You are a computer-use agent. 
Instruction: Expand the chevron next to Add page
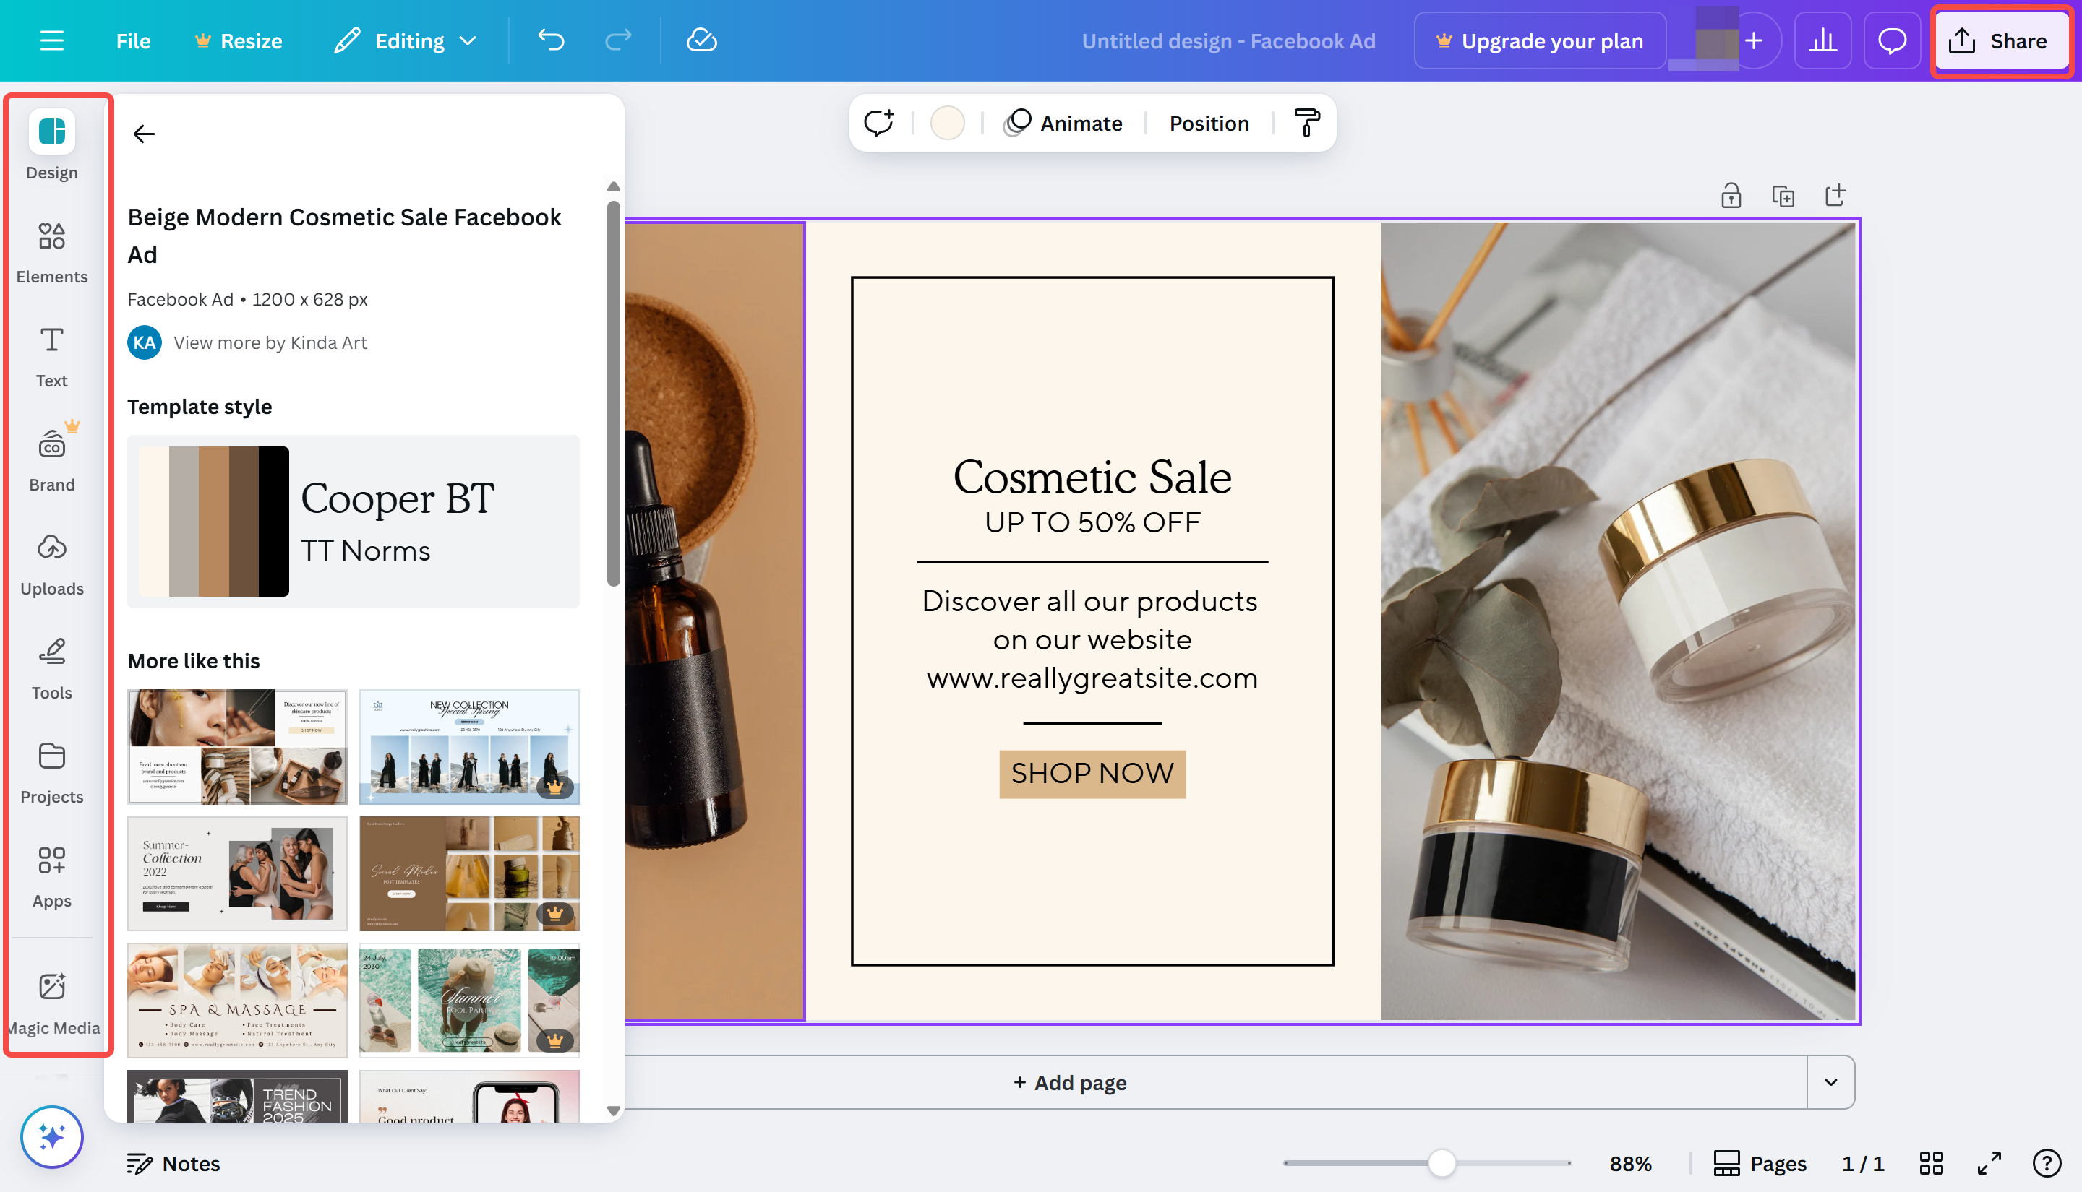tap(1831, 1082)
